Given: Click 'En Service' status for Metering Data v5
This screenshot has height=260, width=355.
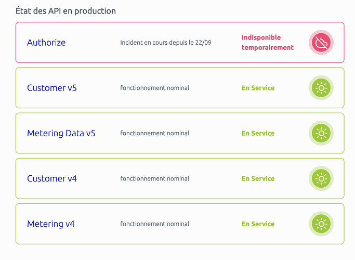Looking at the screenshot, I should 258,133.
